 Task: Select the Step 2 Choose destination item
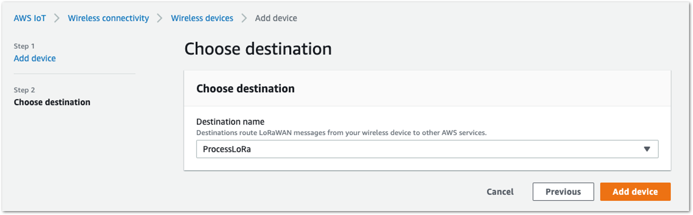click(52, 102)
